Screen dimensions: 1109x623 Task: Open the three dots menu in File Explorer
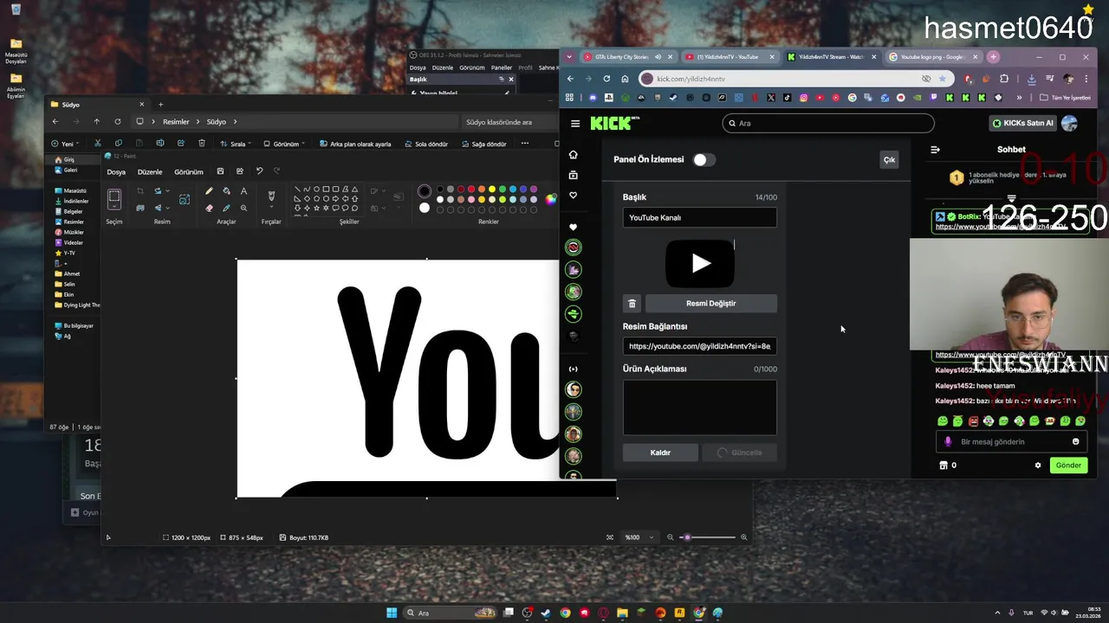[x=525, y=144]
